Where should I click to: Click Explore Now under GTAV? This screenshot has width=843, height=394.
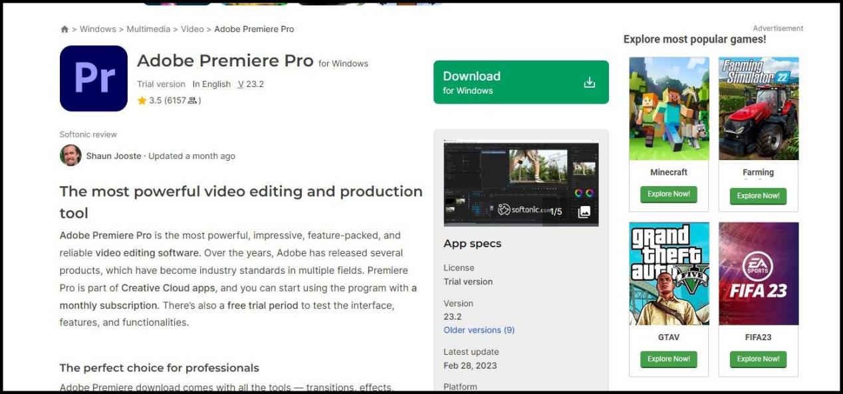[668, 359]
